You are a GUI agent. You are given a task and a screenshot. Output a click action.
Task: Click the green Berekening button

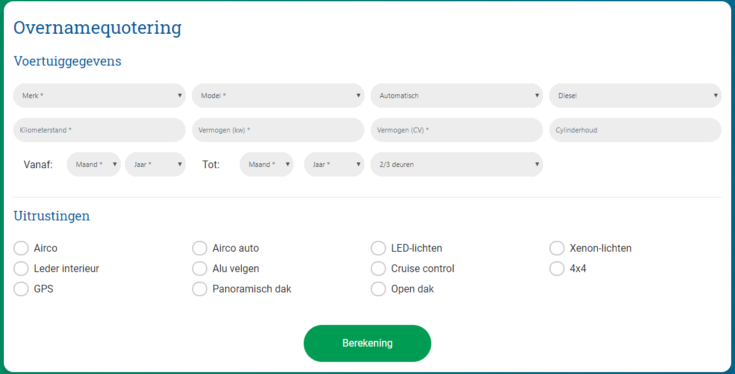click(367, 343)
